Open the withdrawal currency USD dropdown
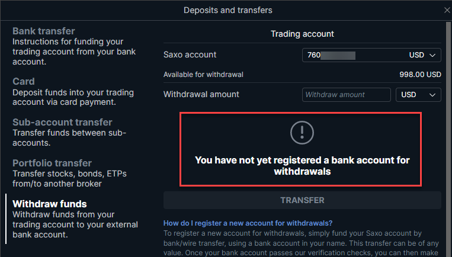Image resolution: width=452 pixels, height=257 pixels. pos(418,95)
